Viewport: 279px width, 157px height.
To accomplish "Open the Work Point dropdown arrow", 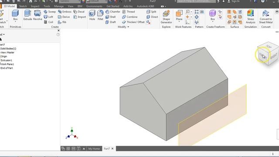I will 191,17.
